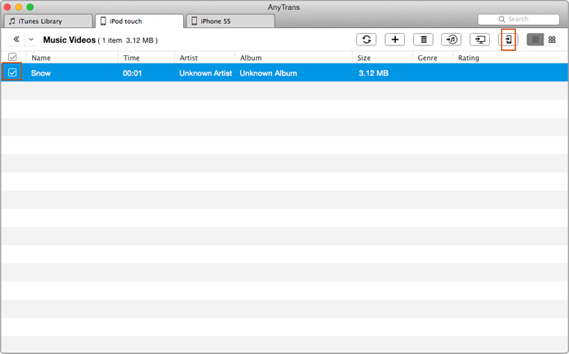Uncheck the Snow row checkbox
This screenshot has height=354, width=569.
pos(12,72)
